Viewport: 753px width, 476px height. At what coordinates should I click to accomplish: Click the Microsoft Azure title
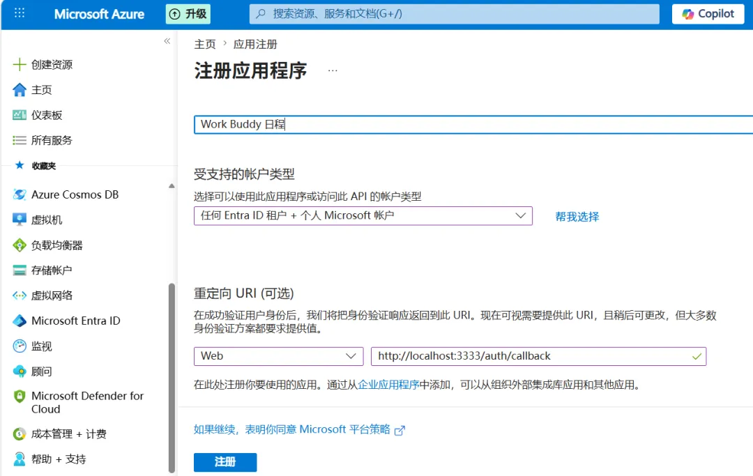point(99,14)
